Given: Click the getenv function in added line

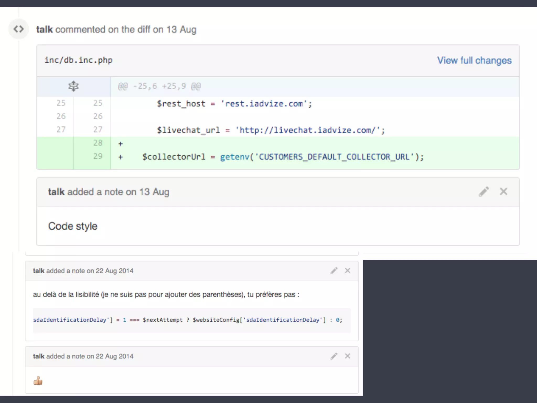Looking at the screenshot, I should point(235,157).
